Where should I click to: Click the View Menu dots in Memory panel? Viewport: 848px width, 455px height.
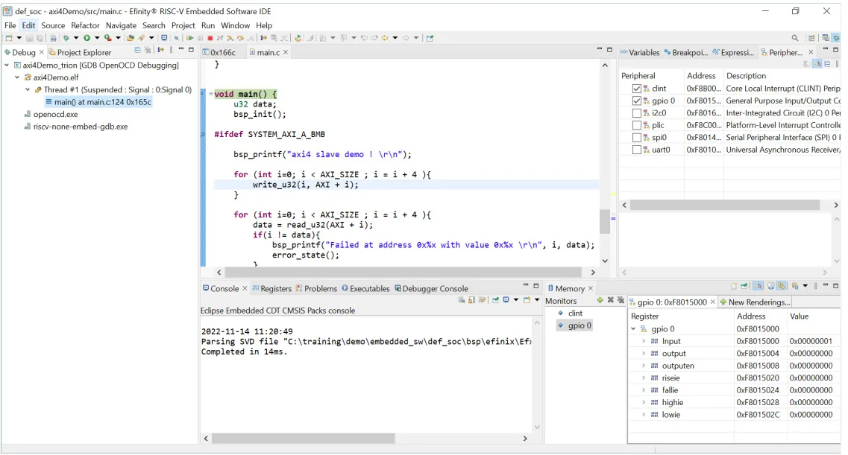[x=815, y=285]
